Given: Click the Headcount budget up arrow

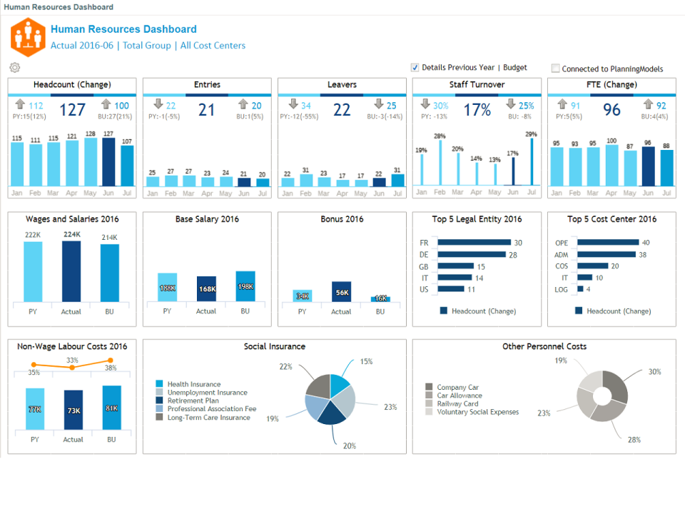Looking at the screenshot, I should point(106,104).
